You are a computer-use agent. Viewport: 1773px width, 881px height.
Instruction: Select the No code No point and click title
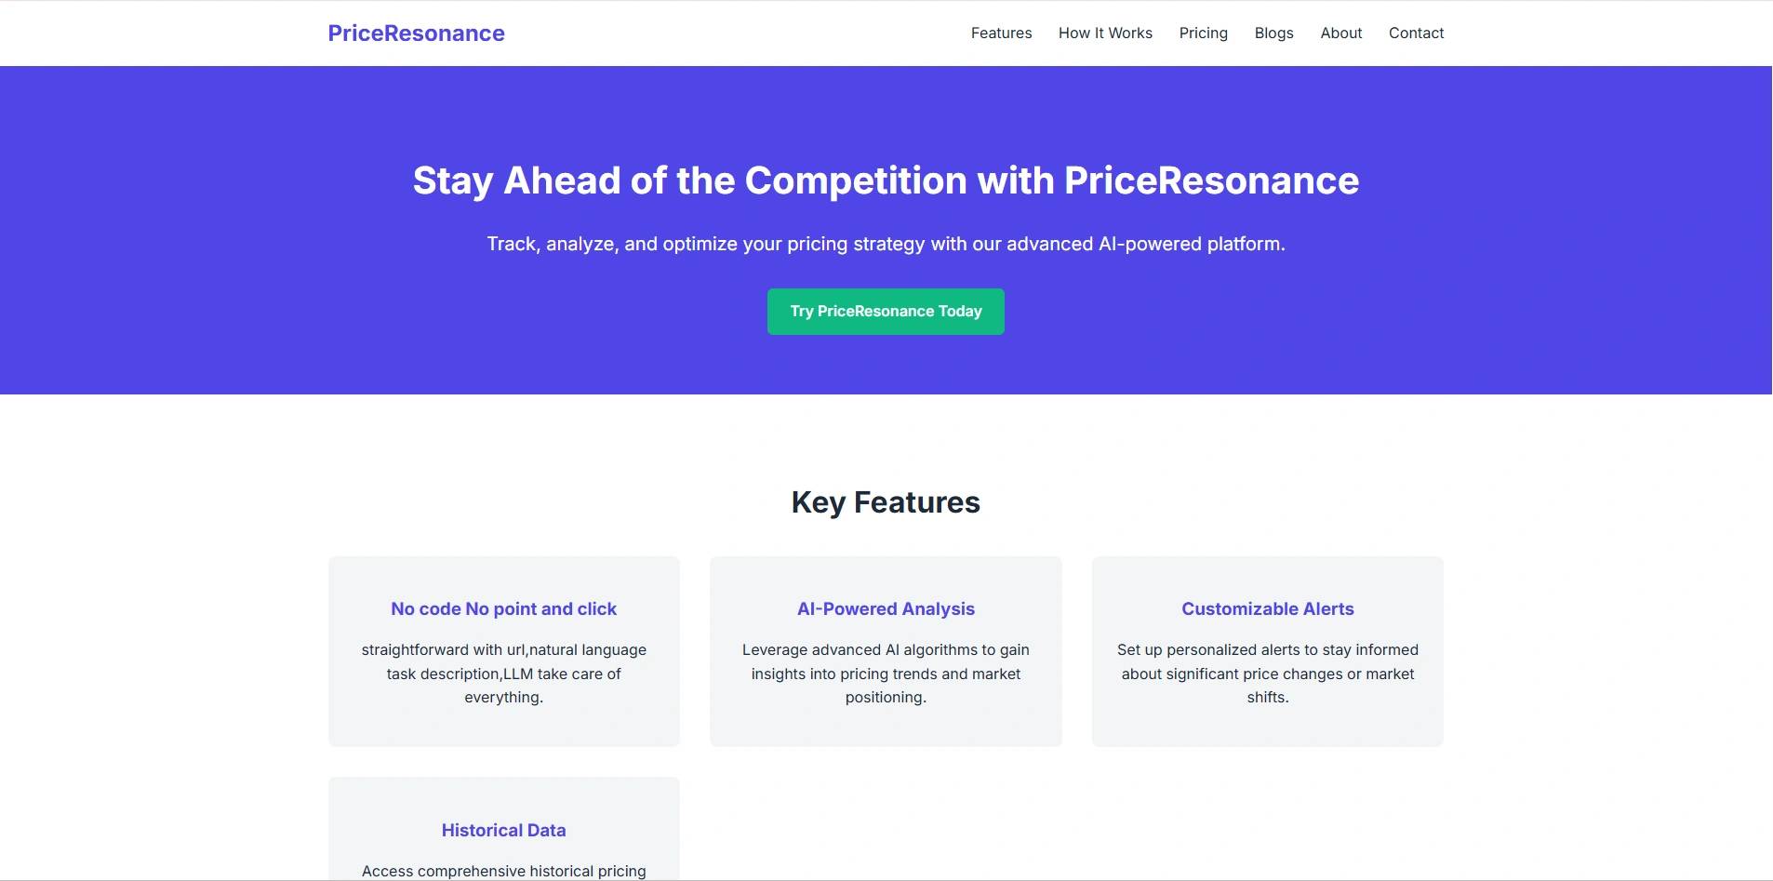[x=503, y=609]
